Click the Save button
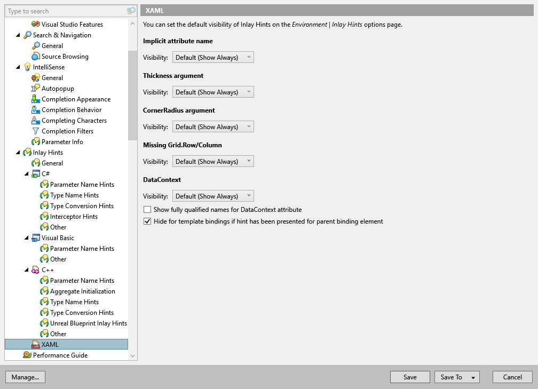Image resolution: width=538 pixels, height=389 pixels. pos(410,377)
